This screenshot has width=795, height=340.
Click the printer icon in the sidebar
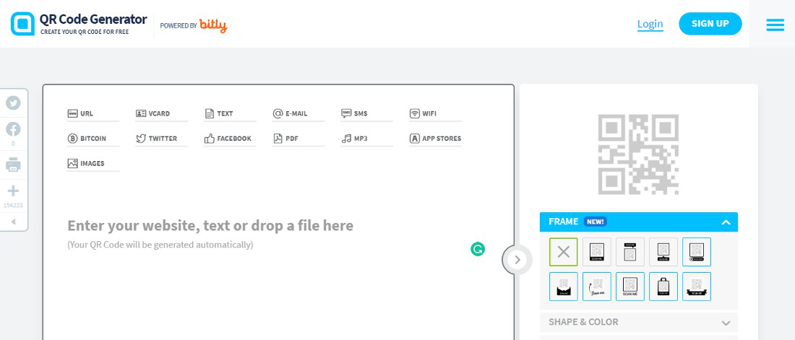(x=13, y=165)
